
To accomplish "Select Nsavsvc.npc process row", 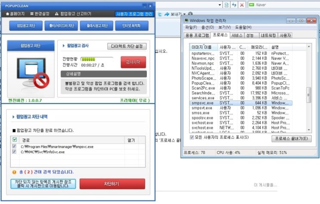I will click(241, 59).
